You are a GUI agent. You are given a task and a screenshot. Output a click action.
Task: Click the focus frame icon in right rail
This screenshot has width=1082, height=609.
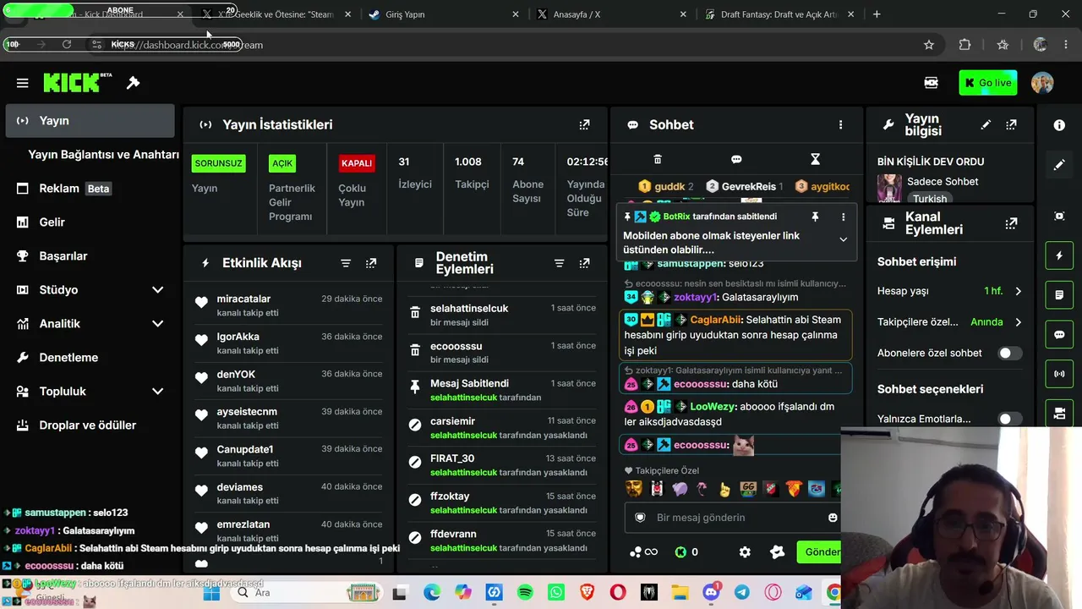1059,216
